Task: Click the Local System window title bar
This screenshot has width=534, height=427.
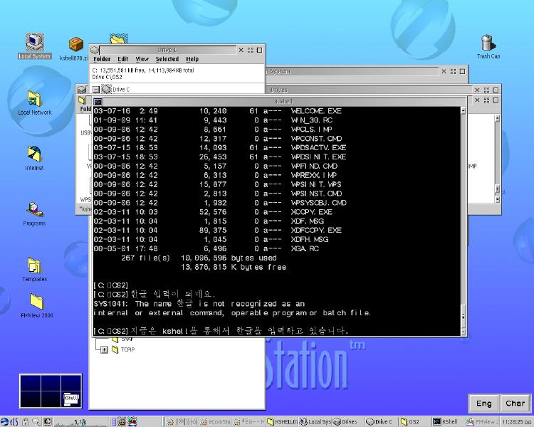Action: coord(352,71)
